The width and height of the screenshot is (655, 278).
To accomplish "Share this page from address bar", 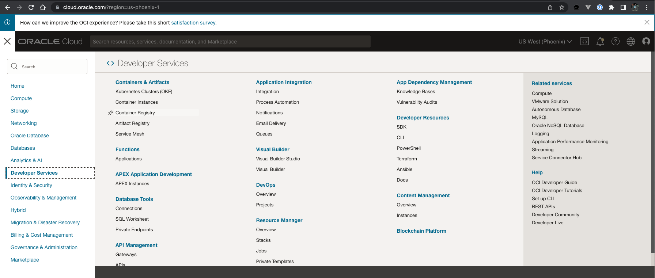I will (550, 7).
